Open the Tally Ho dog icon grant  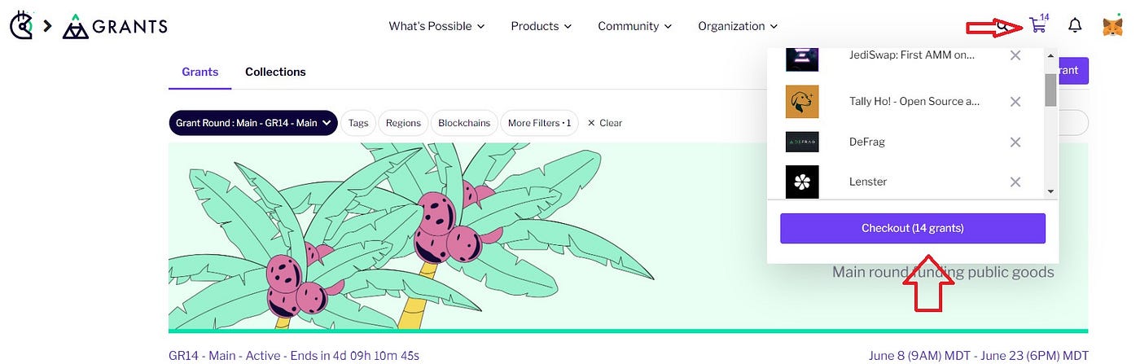(802, 102)
